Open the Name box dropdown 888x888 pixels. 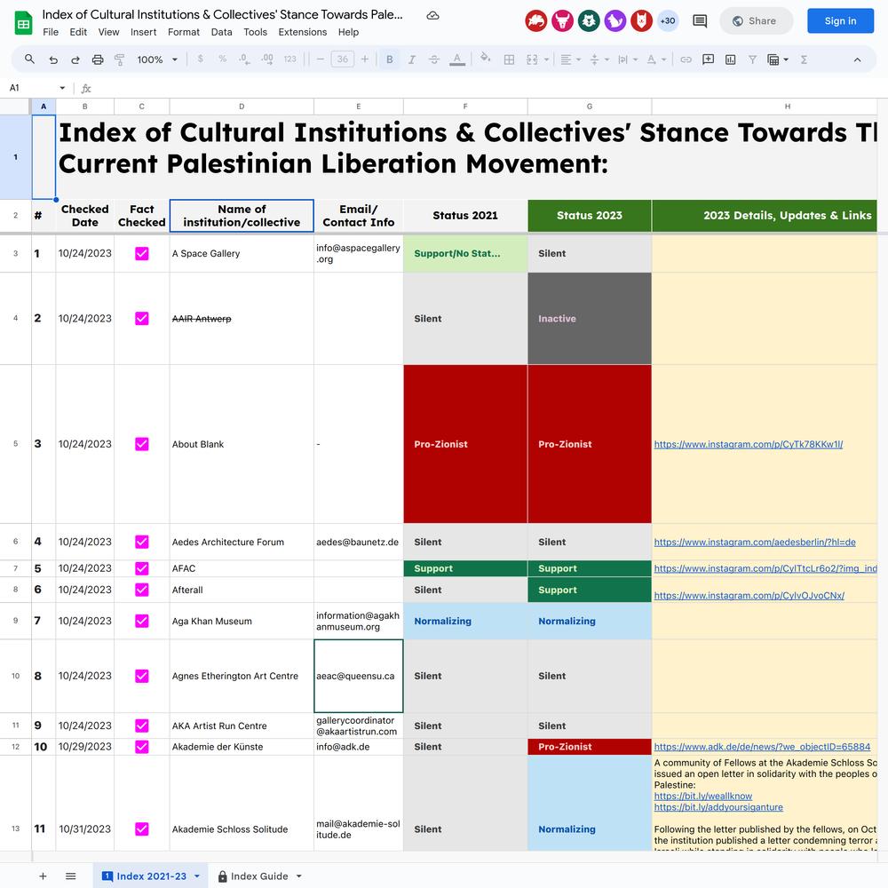pyautogui.click(x=62, y=88)
